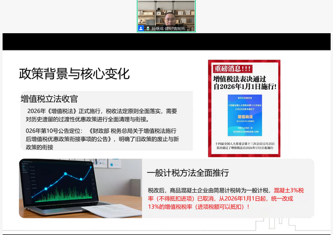Click the slide title 政策背景与核心变化
The width and height of the screenshot is (333, 235).
(x=74, y=73)
